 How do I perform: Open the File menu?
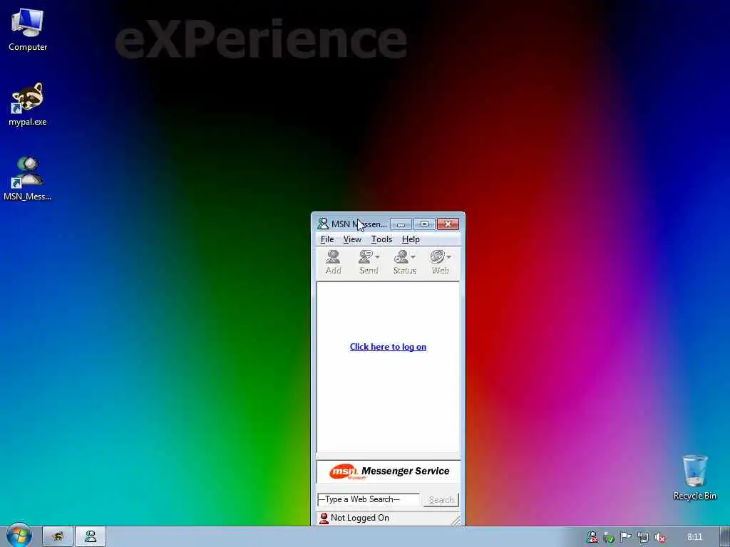coord(327,239)
